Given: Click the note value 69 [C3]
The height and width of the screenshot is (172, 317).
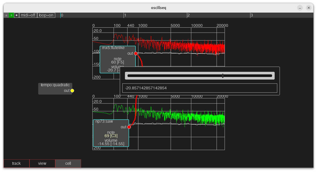Looking at the screenshot, I should [111, 136].
